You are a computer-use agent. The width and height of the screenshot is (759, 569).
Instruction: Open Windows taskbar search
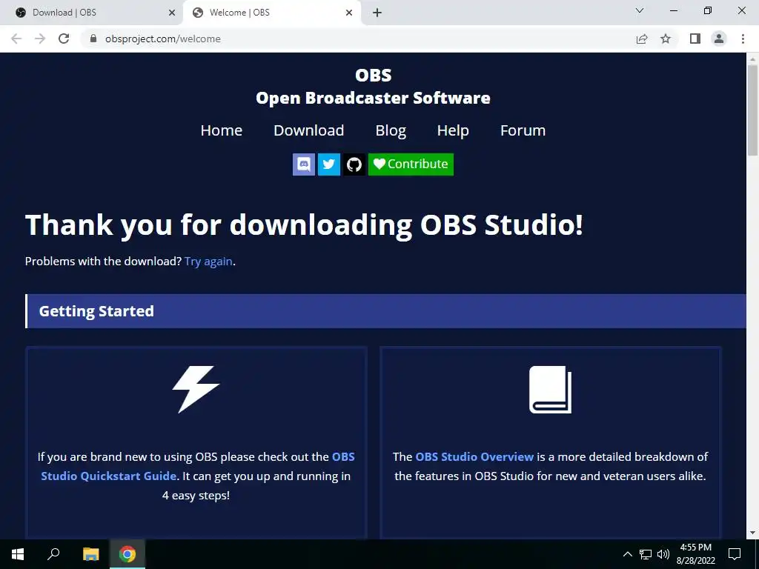(53, 554)
